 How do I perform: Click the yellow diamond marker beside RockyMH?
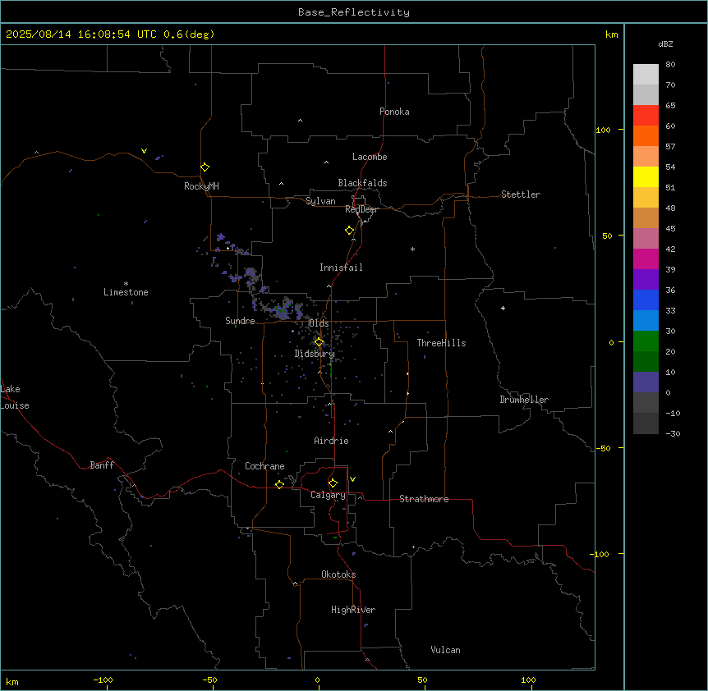[205, 167]
